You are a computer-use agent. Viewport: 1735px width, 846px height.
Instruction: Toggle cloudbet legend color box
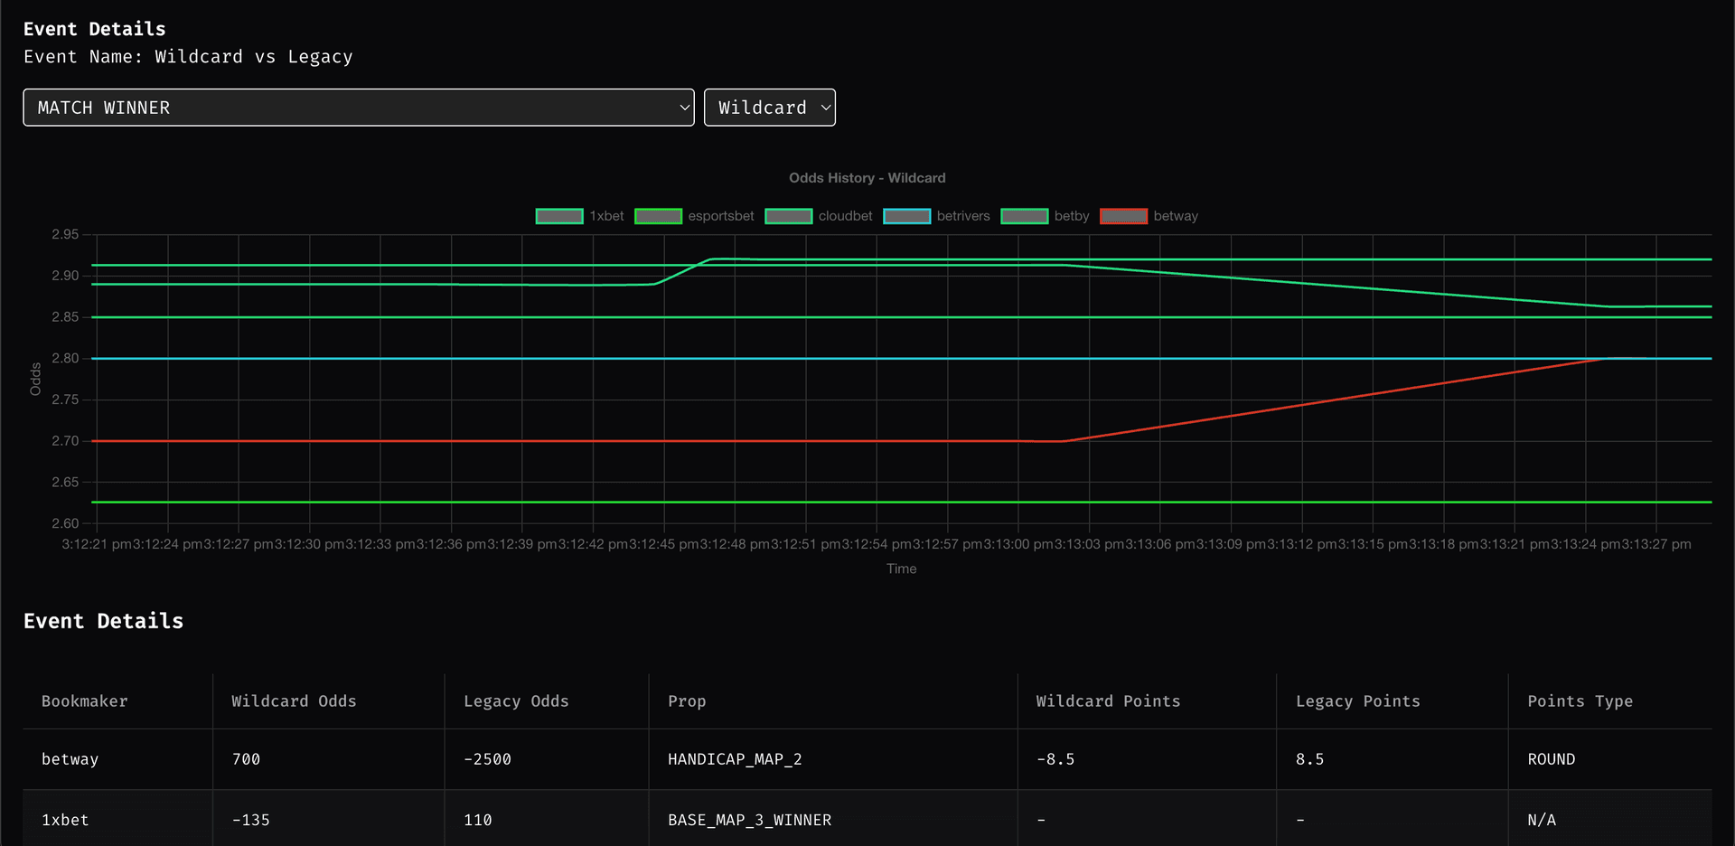[x=788, y=216]
